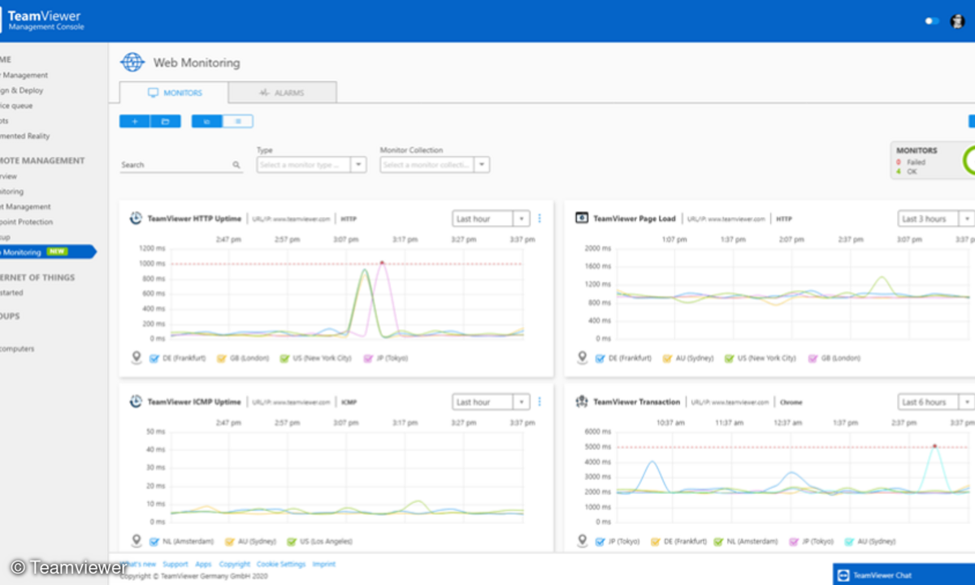The height and width of the screenshot is (585, 975).
Task: Open the Support footer link
Action: coord(175,564)
